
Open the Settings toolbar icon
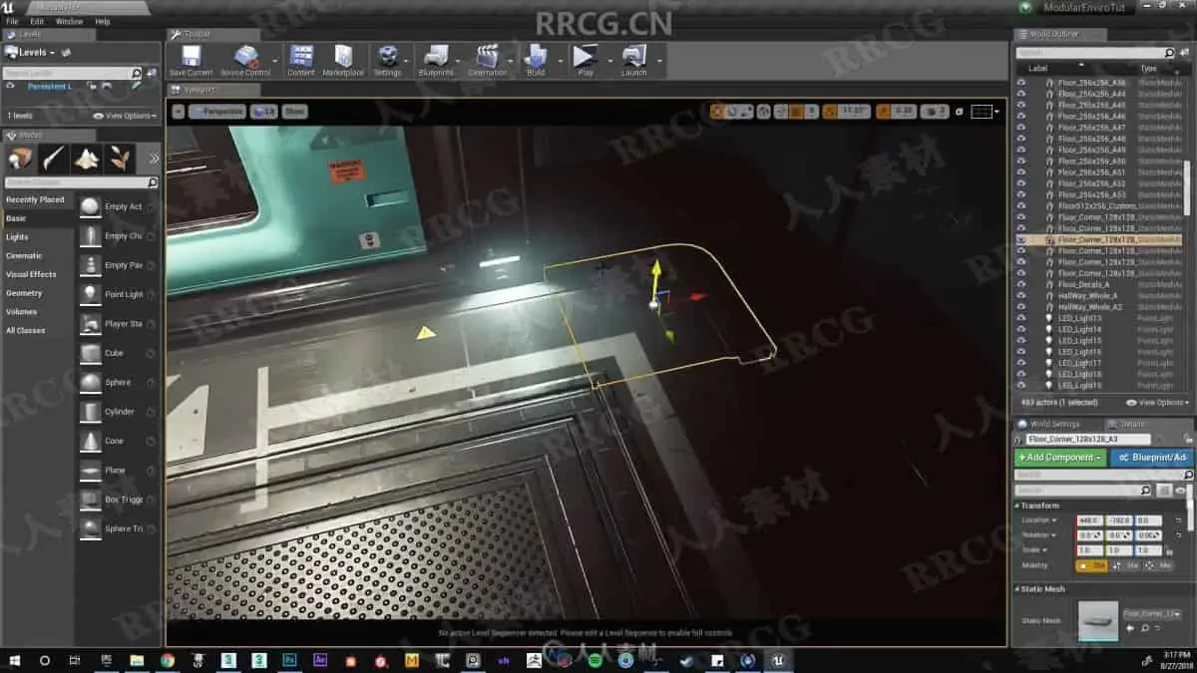point(388,61)
